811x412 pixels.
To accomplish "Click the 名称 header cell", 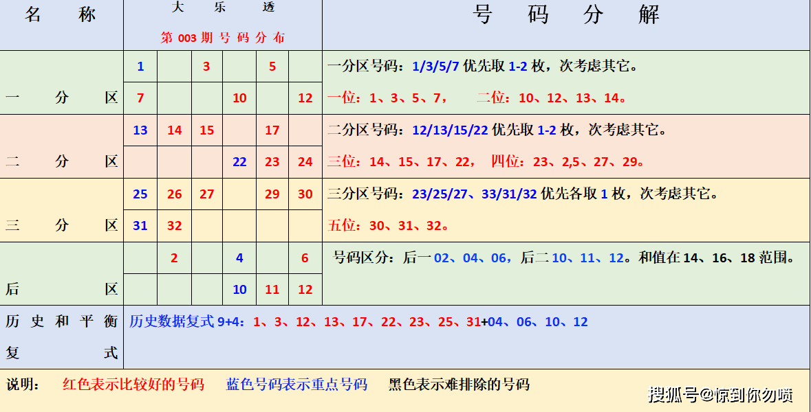I will coord(61,15).
